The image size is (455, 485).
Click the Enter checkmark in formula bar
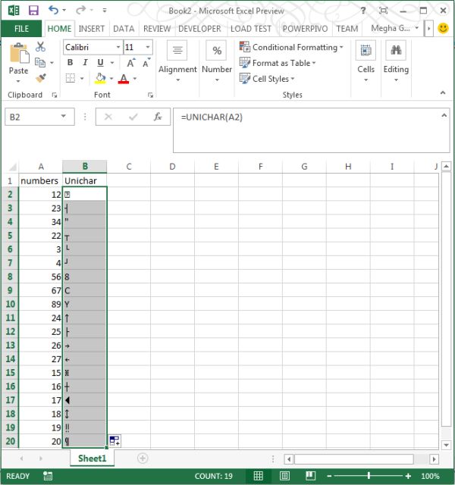tap(133, 117)
